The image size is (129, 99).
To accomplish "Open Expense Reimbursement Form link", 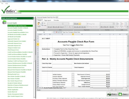I will click(x=16, y=68).
